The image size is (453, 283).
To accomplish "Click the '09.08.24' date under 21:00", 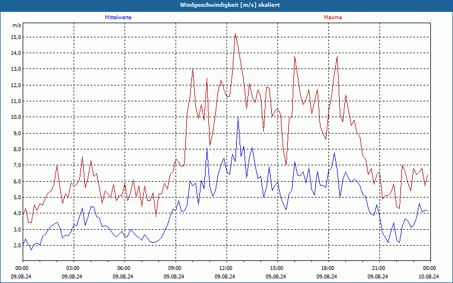I will (378, 276).
